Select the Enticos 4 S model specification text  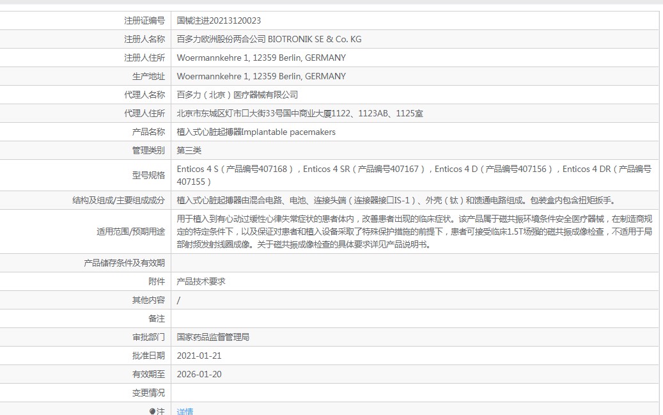[414, 176]
